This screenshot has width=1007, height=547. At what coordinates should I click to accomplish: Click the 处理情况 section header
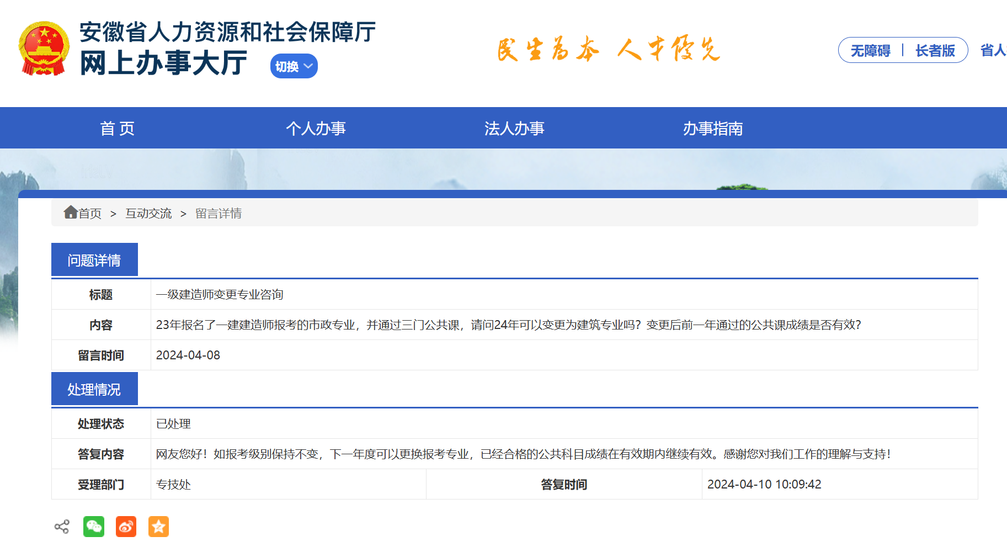[94, 390]
